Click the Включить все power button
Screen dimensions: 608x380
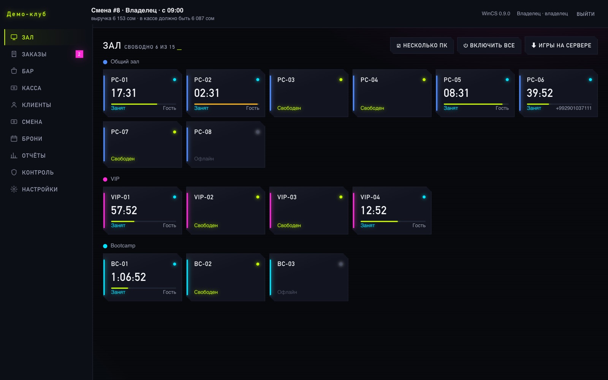[489, 46]
